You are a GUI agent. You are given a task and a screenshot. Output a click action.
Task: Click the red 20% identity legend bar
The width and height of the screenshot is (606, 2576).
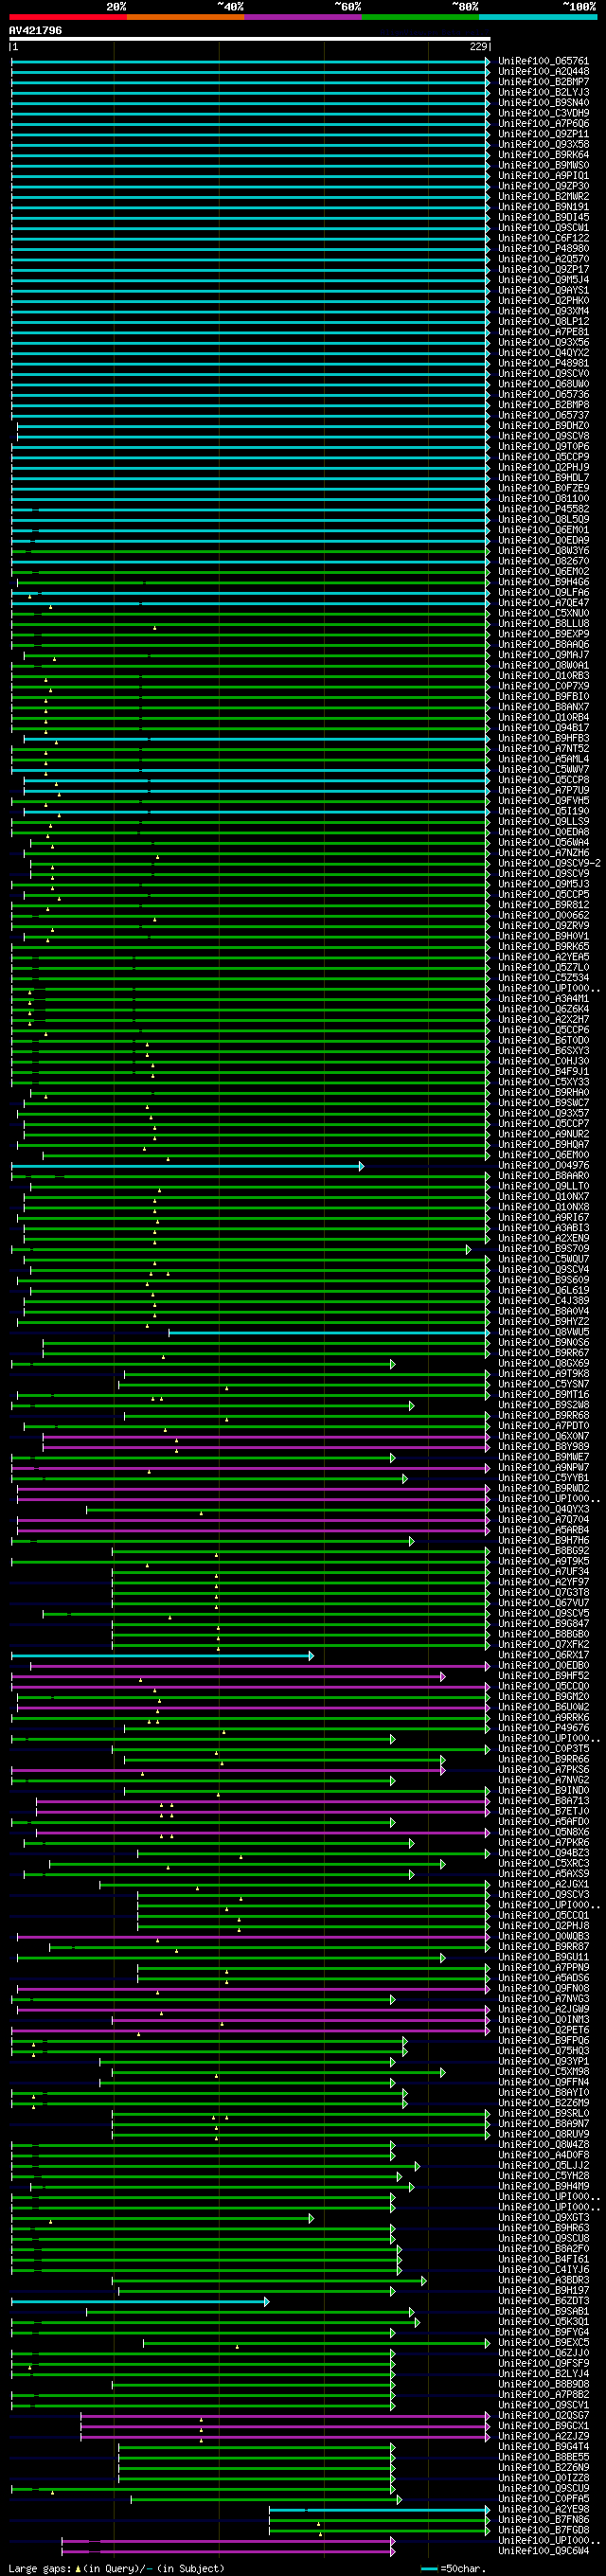pos(68,17)
